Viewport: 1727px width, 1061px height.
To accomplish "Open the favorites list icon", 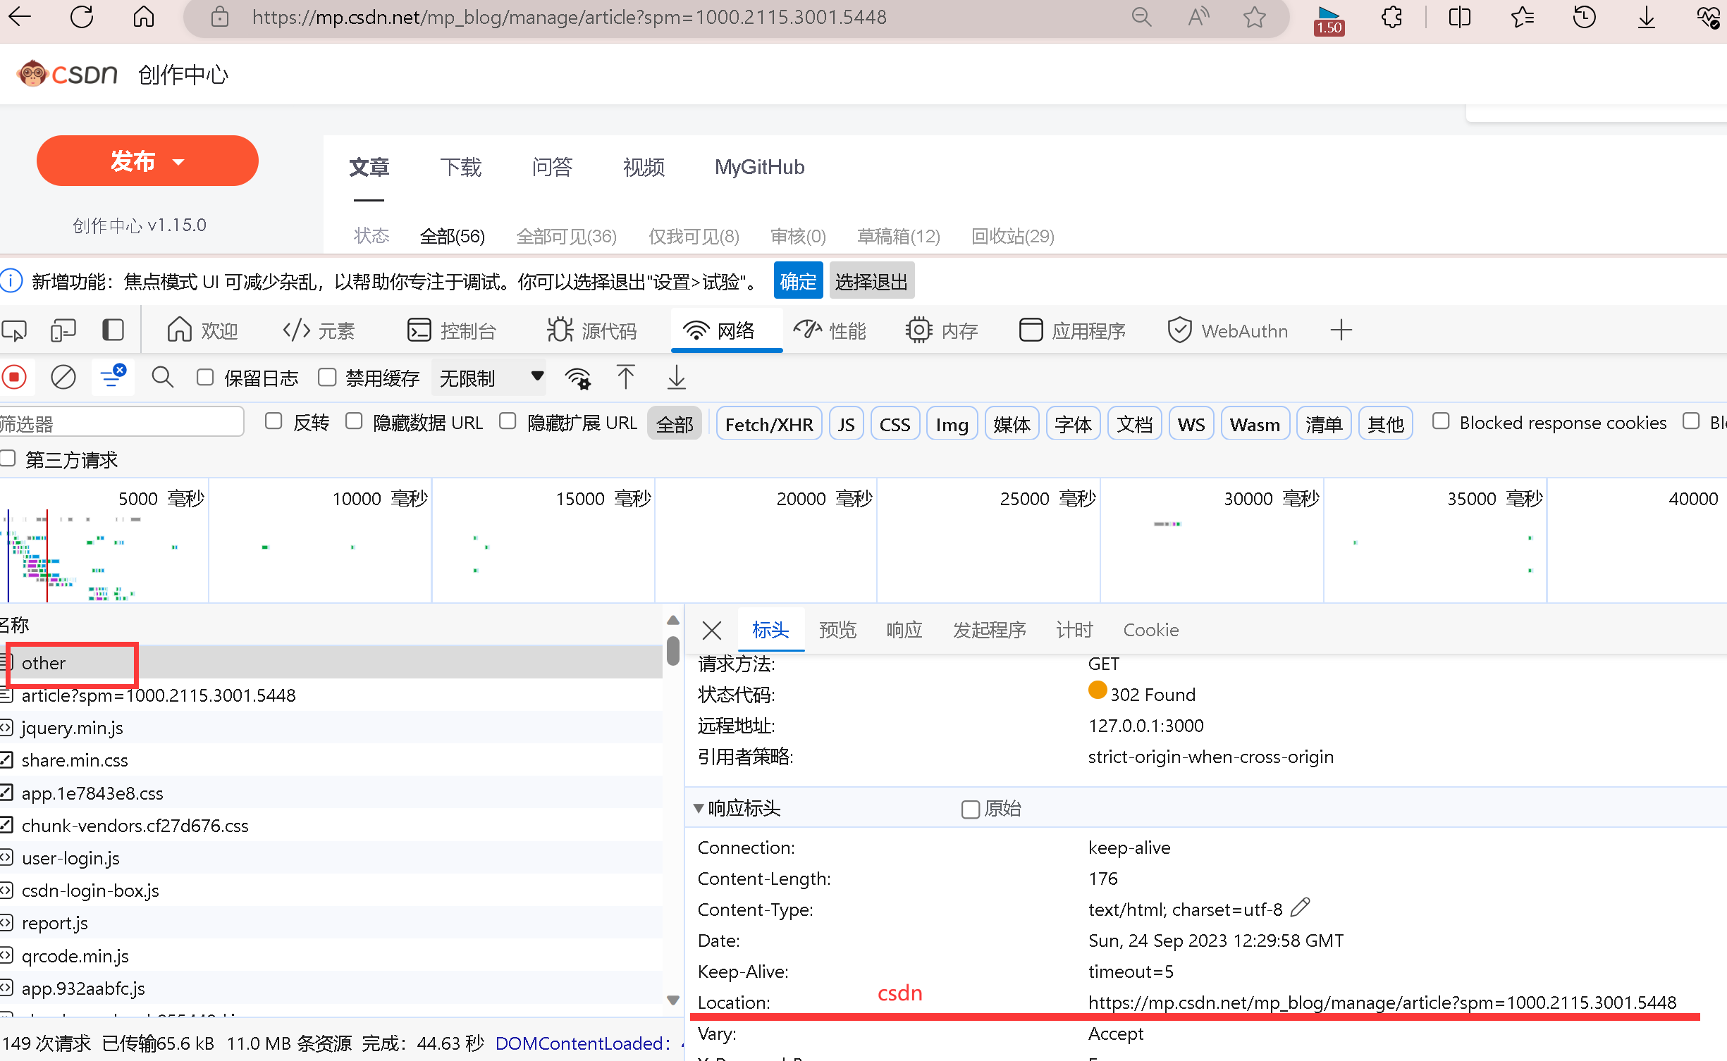I will pos(1523,17).
